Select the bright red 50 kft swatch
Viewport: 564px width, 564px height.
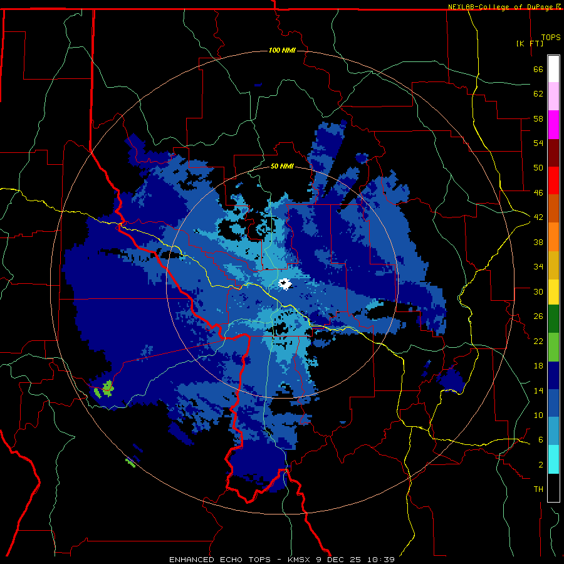553,180
